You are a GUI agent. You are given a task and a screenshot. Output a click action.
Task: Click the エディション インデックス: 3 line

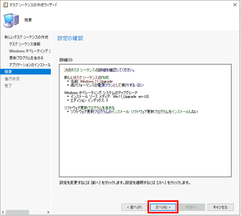pyautogui.click(x=89, y=100)
